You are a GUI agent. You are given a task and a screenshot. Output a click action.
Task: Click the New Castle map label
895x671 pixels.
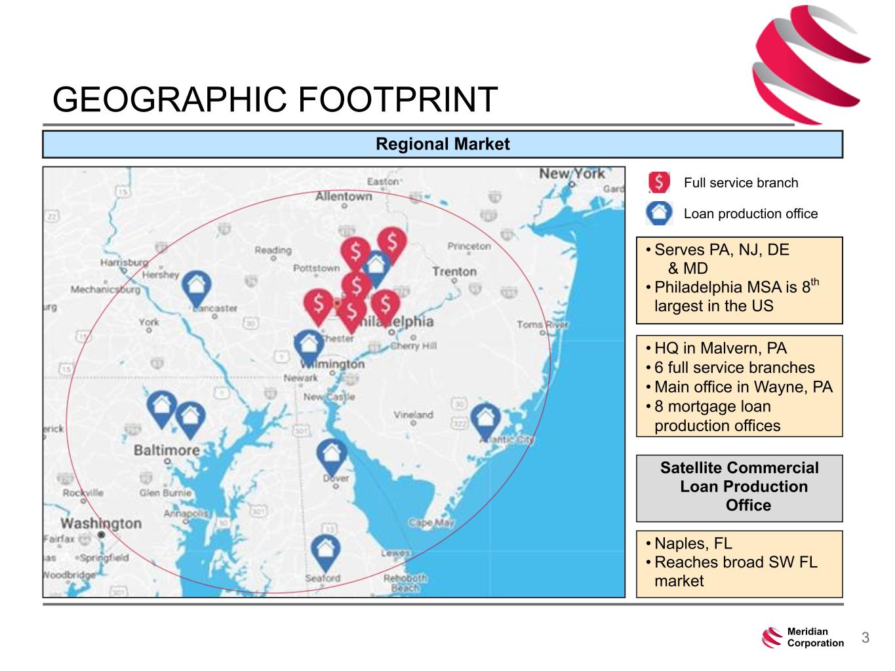[329, 397]
